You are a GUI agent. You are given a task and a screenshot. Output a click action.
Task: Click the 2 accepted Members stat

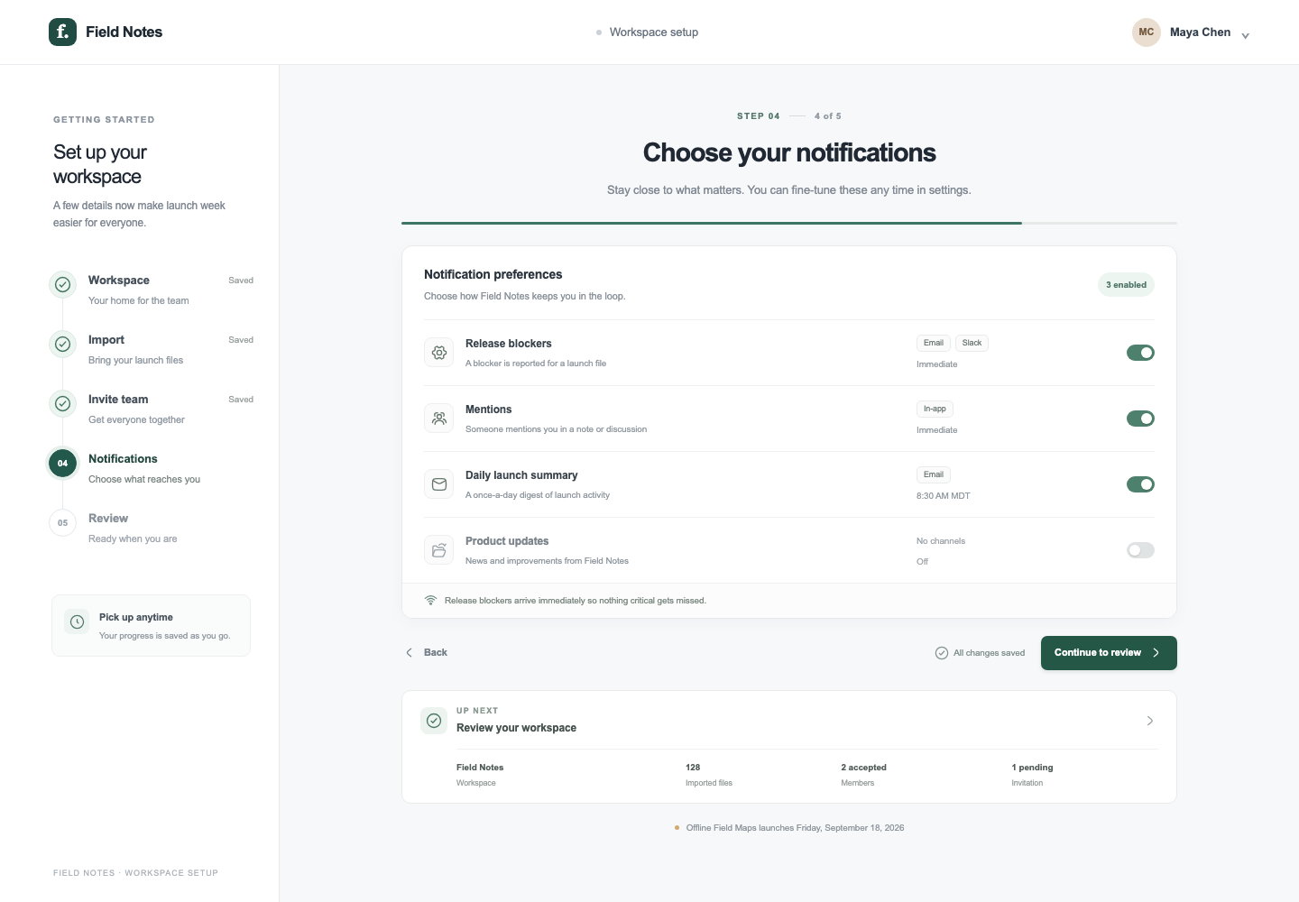tap(863, 775)
